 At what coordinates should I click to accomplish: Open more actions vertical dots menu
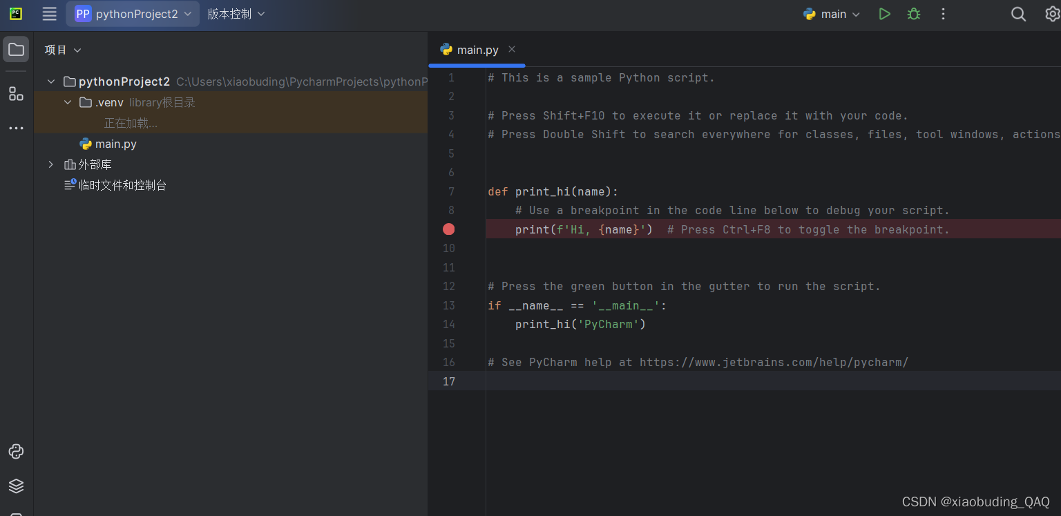coord(943,14)
